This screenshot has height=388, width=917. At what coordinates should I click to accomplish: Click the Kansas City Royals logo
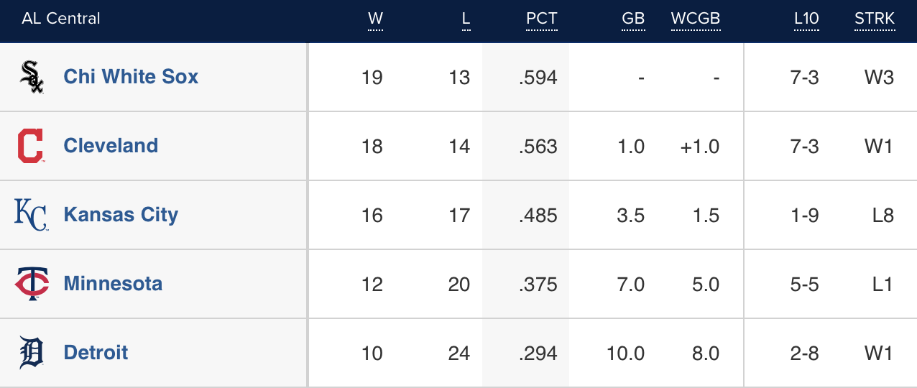pos(31,215)
